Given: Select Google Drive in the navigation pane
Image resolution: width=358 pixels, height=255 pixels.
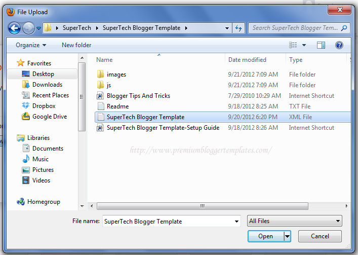Looking at the screenshot, I should pyautogui.click(x=50, y=117).
